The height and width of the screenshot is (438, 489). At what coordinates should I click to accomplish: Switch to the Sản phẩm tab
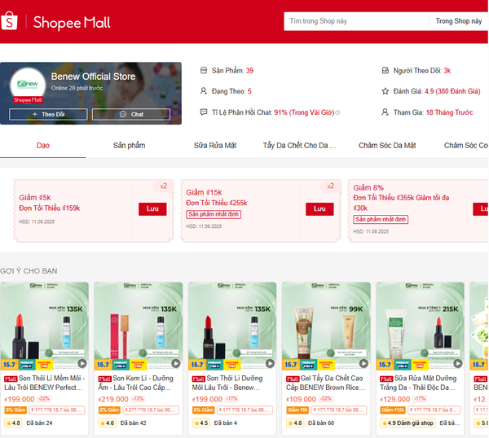pos(129,146)
